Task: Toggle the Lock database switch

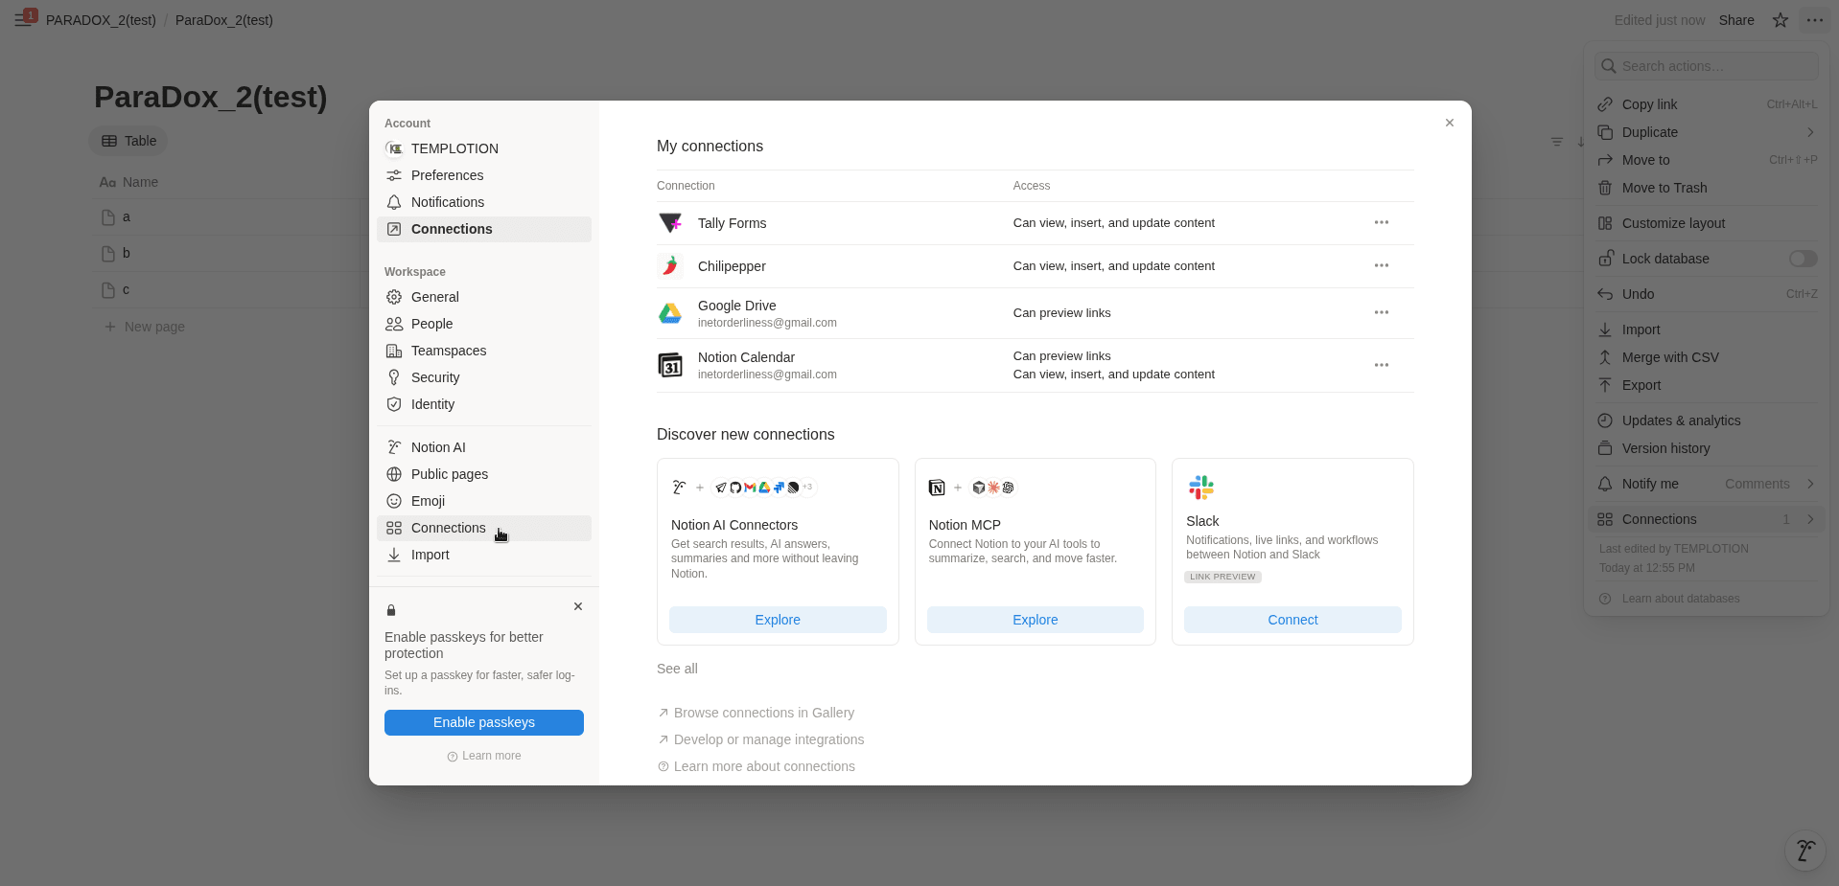Action: (1803, 259)
